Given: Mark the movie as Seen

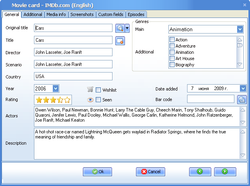Looking at the screenshot, I should [98, 100].
